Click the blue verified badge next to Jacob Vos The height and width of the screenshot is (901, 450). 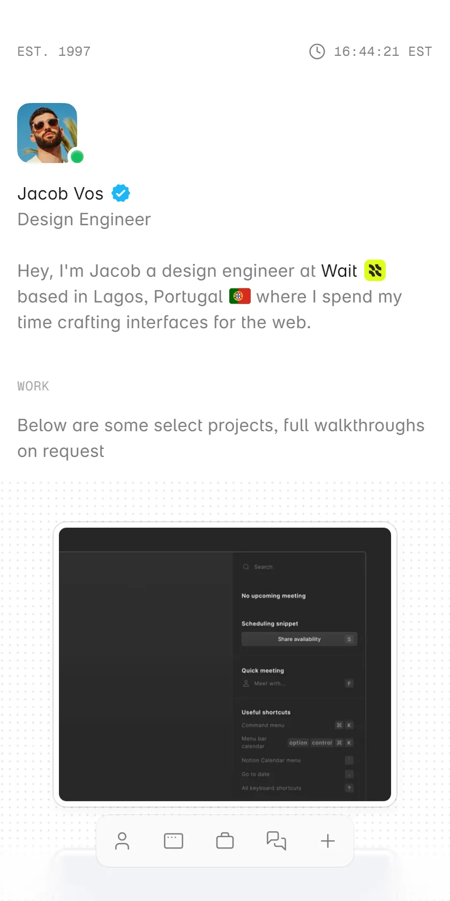[x=121, y=193]
